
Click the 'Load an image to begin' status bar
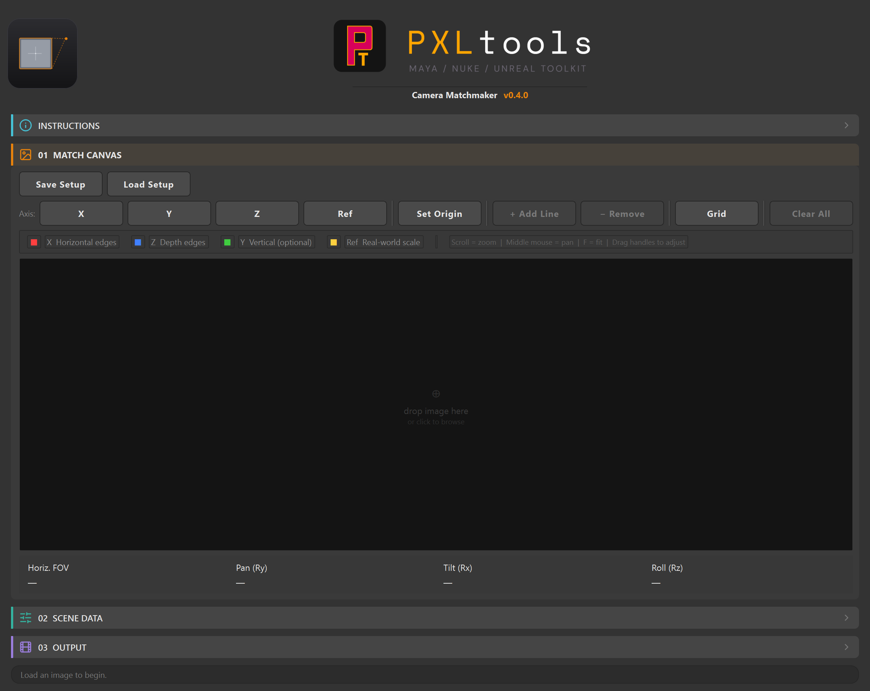(x=435, y=675)
